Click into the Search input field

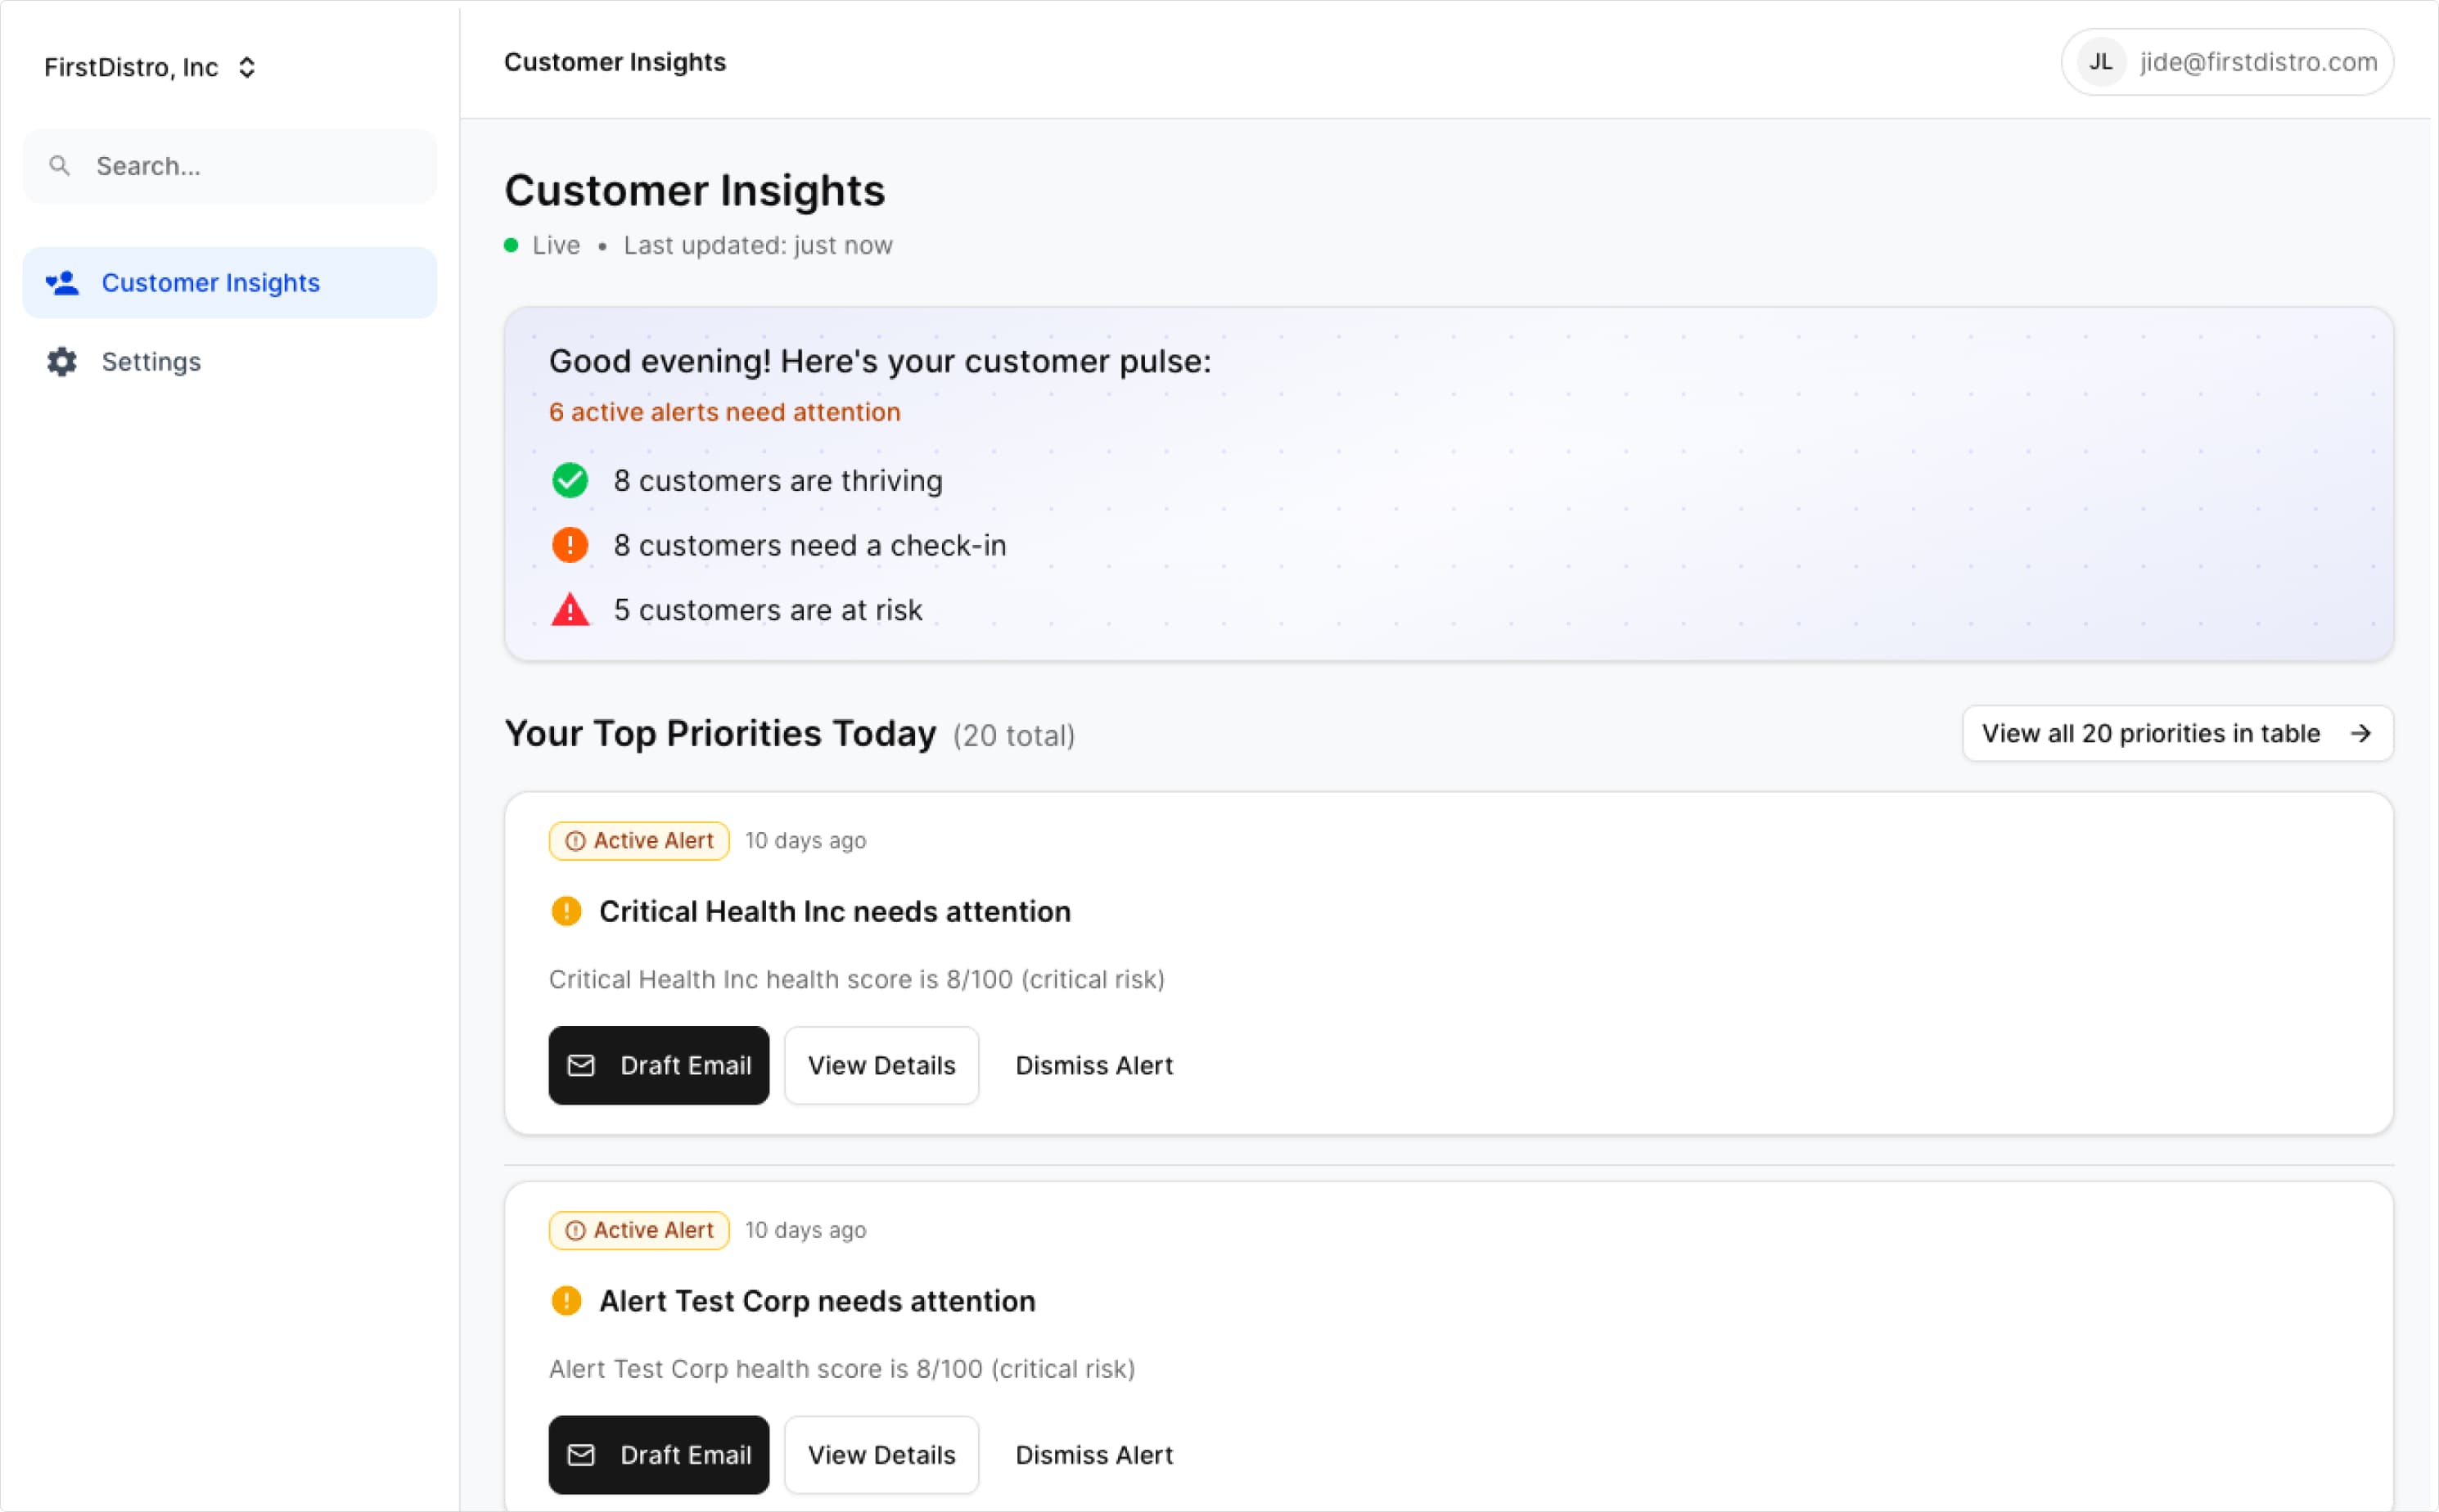coord(250,166)
